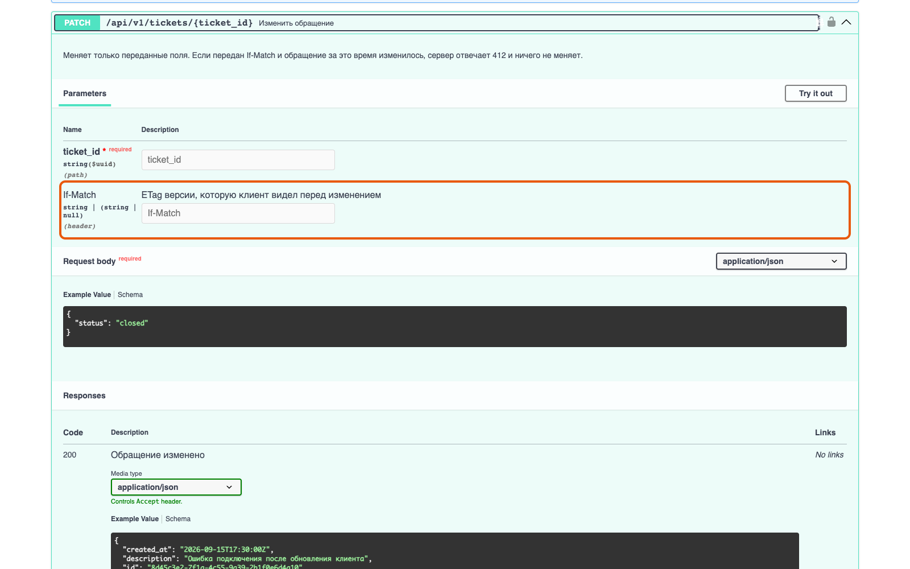Click the response JSON example block

tap(455, 551)
